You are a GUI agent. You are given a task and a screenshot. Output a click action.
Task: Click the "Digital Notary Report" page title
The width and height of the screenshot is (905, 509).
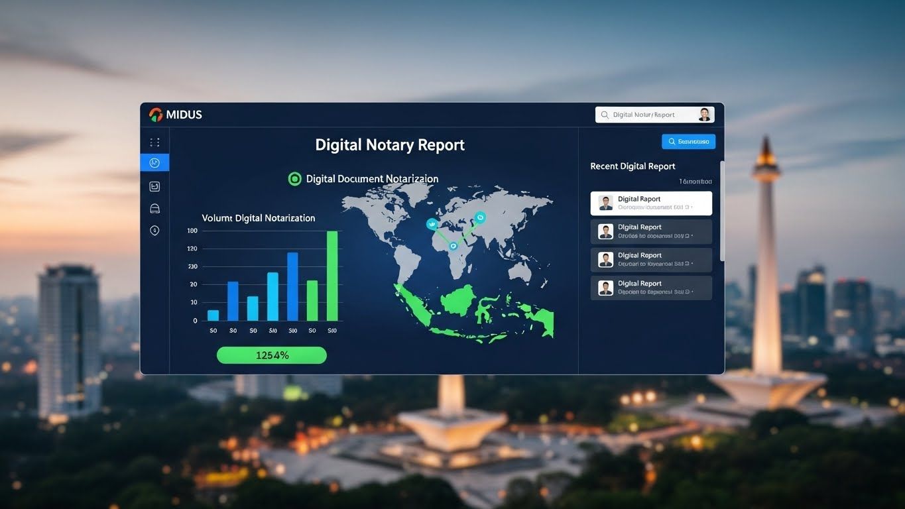click(x=390, y=145)
